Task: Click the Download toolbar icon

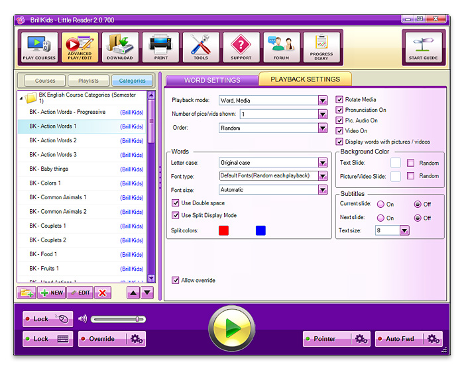Action: tap(120, 48)
